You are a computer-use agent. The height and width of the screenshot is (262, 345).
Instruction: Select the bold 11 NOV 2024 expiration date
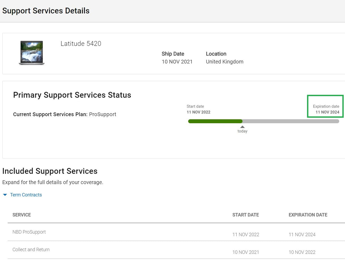(x=327, y=112)
